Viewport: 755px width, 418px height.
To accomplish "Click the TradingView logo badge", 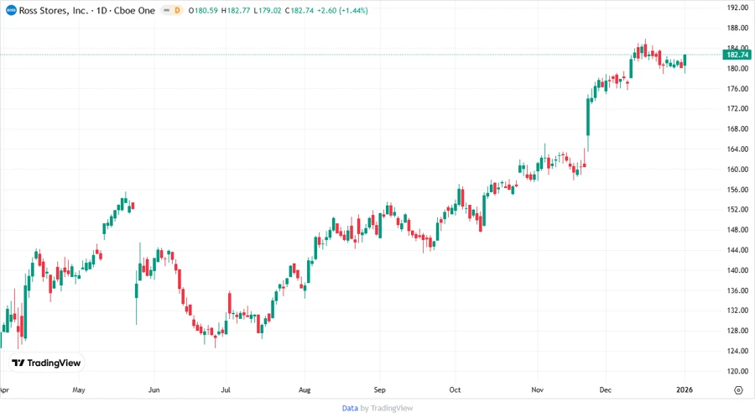I will click(46, 363).
